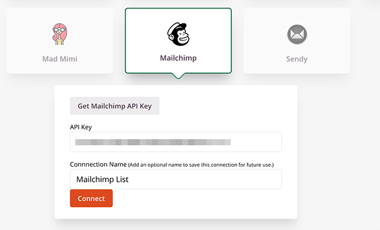380x230 pixels.
Task: Click the Mailchimp monkey logo icon
Action: pos(178,34)
